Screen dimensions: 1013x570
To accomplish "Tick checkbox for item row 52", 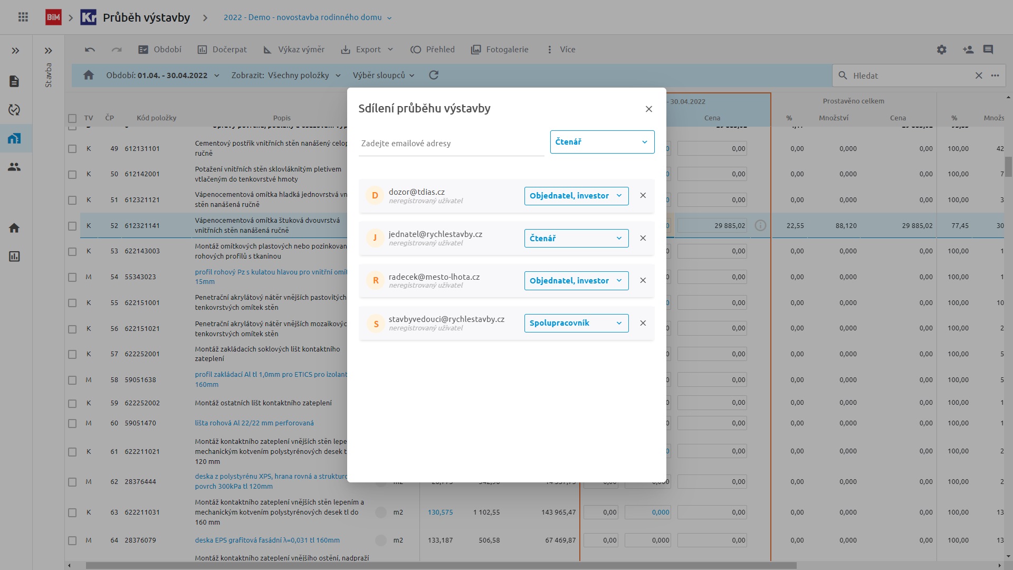I will pyautogui.click(x=72, y=226).
